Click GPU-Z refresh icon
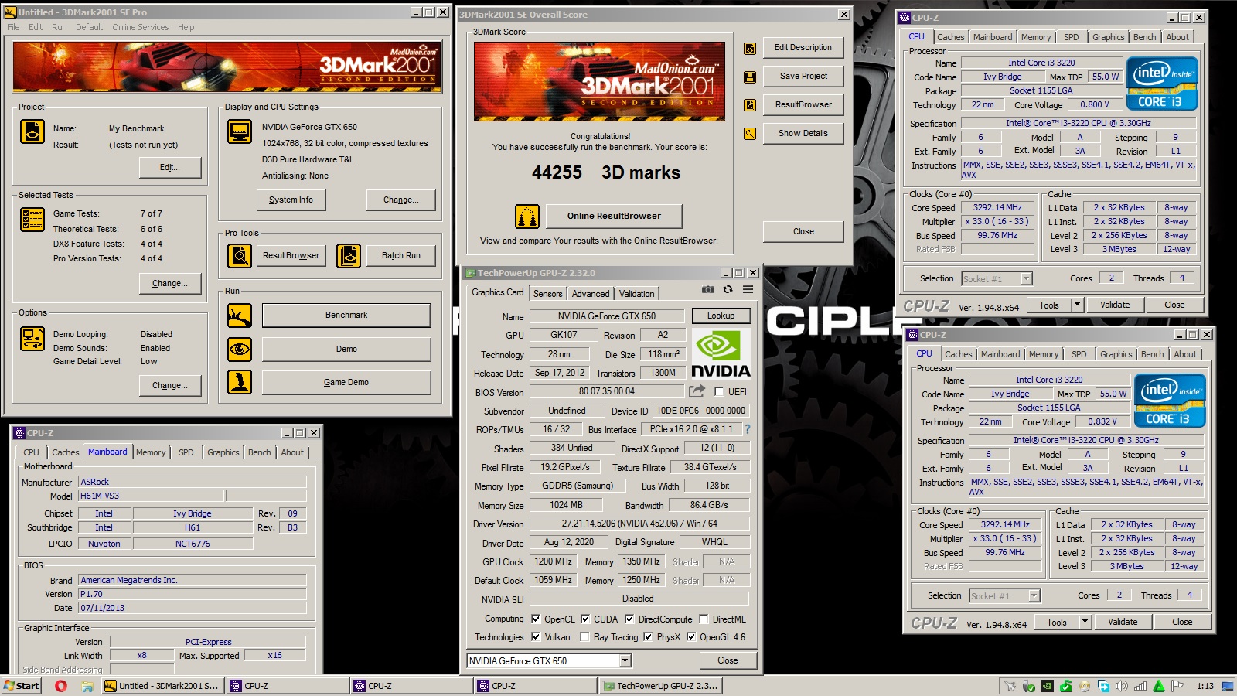This screenshot has width=1237, height=696. 728,289
